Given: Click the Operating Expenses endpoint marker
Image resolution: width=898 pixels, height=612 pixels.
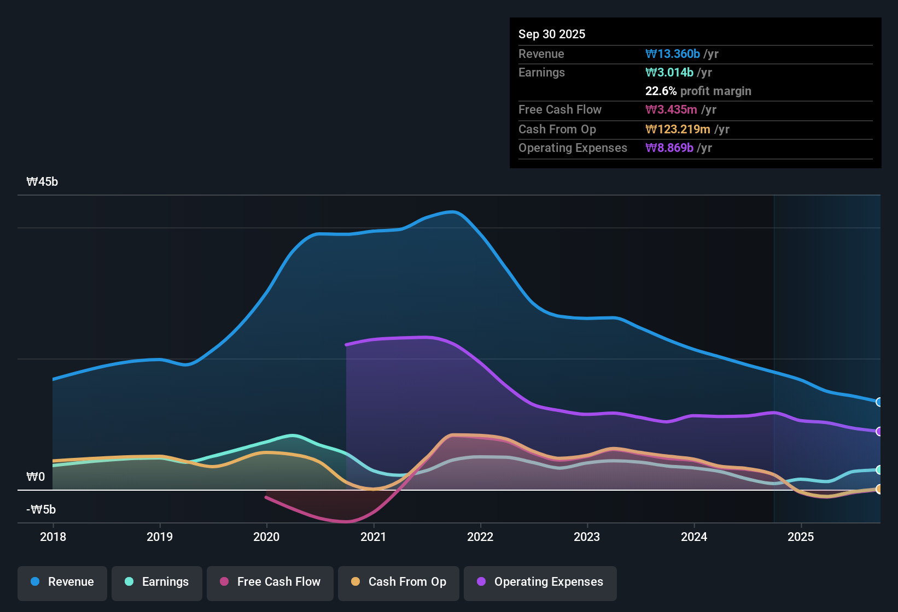Looking at the screenshot, I should tap(879, 432).
